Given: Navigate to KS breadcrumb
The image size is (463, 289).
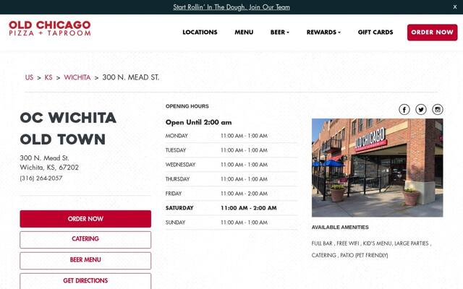Looking at the screenshot, I should pyautogui.click(x=48, y=77).
